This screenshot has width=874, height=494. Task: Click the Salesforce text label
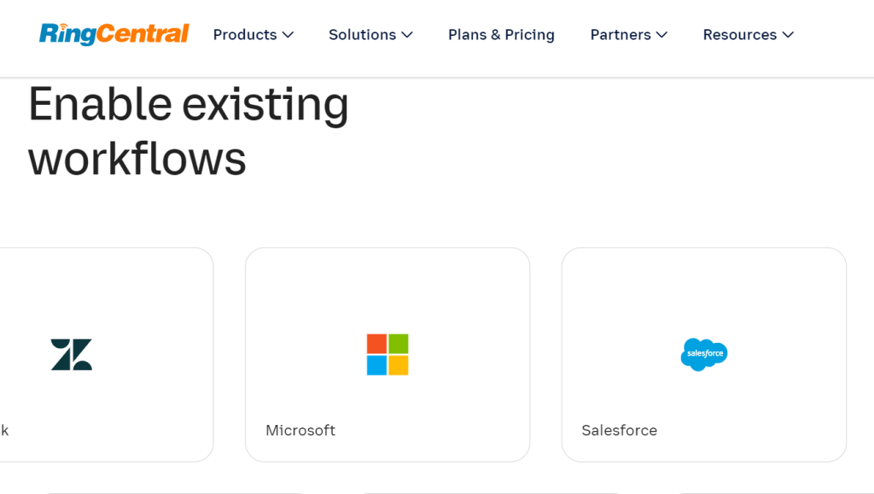(x=620, y=430)
